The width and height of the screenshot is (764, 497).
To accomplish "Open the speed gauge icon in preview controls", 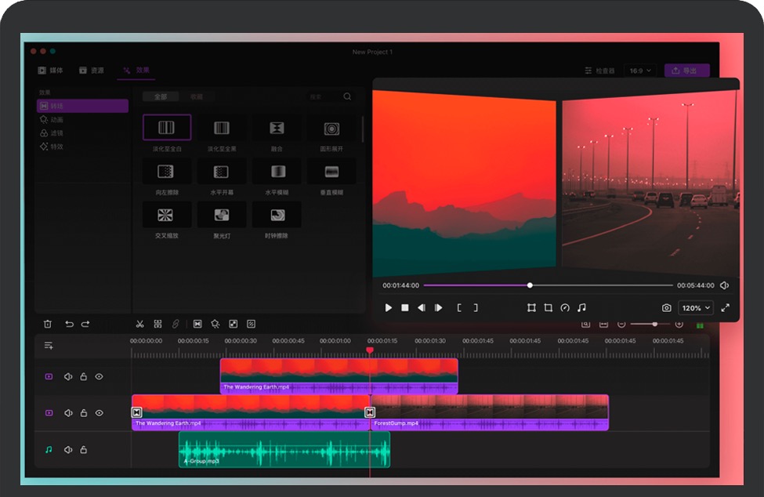I will point(565,308).
